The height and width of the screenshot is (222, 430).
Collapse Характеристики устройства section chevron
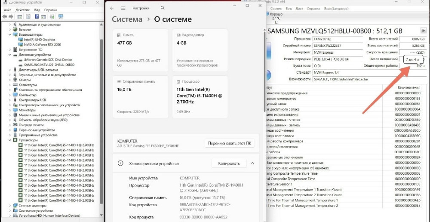[x=252, y=163]
